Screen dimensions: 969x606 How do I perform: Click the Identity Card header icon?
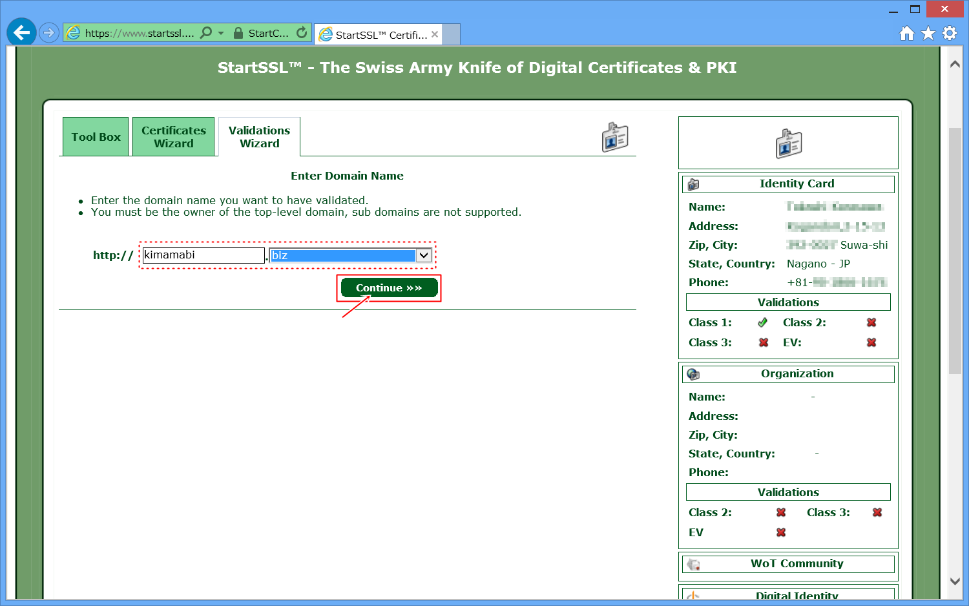click(x=694, y=184)
